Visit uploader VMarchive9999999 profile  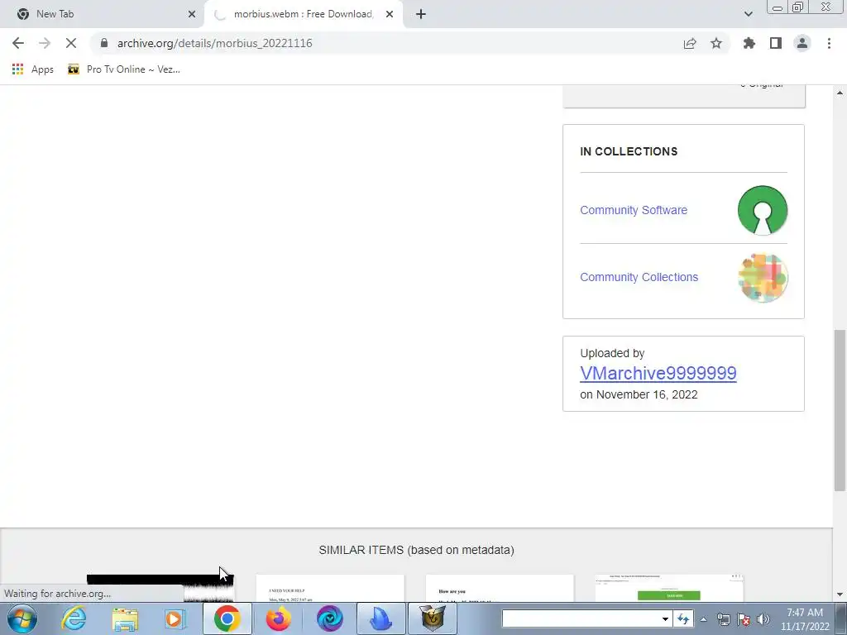[658, 373]
